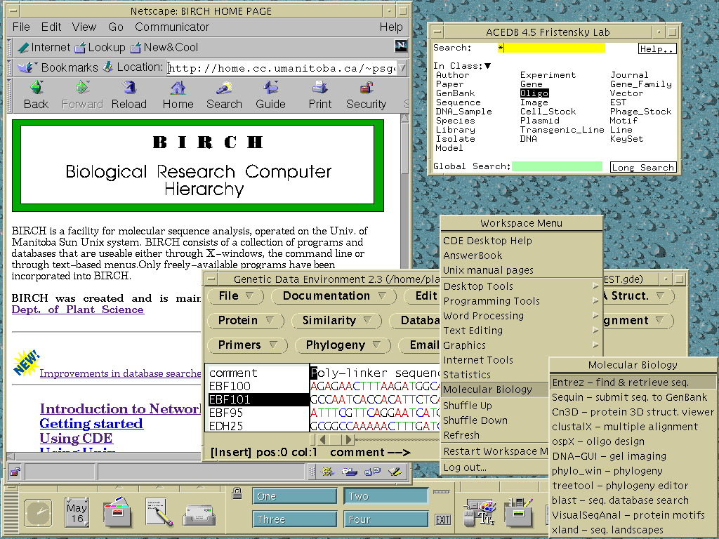Open the File dropdown in GDE
719x539 pixels.
[x=236, y=296]
